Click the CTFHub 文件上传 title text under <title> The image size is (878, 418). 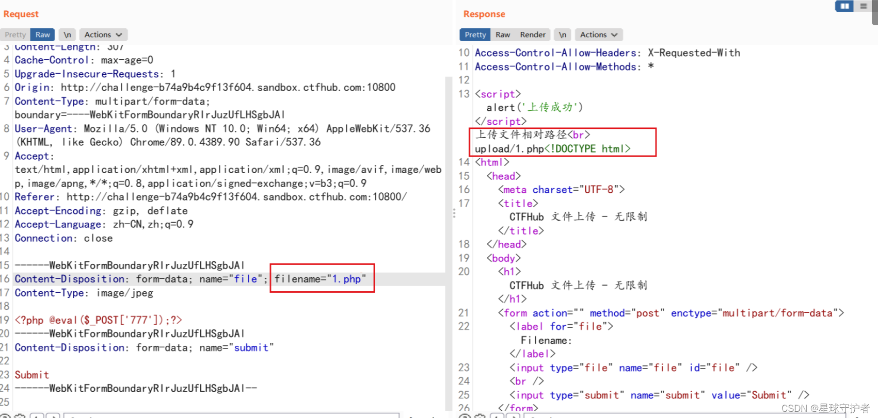pos(578,217)
